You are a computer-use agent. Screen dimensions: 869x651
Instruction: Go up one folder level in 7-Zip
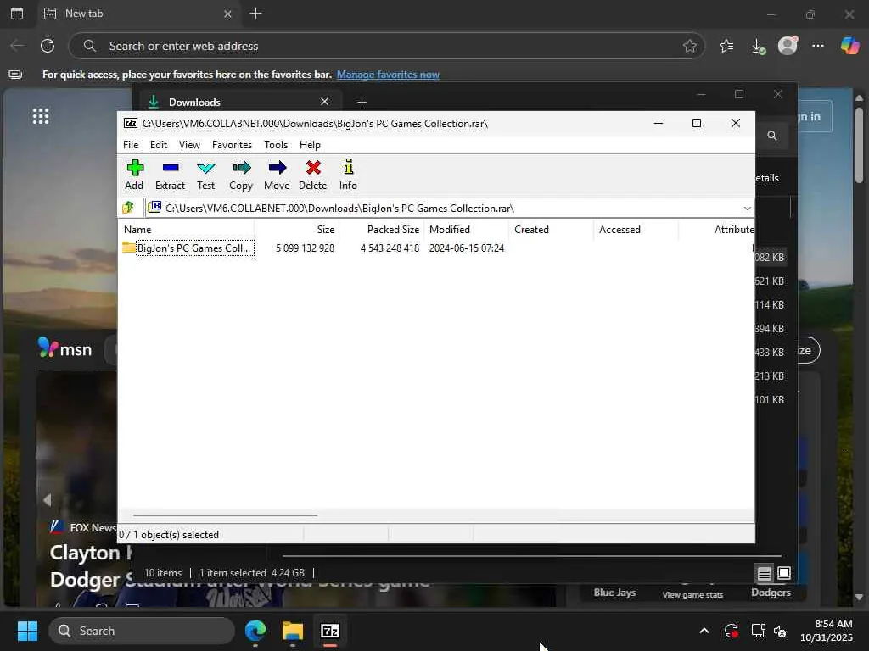click(128, 208)
